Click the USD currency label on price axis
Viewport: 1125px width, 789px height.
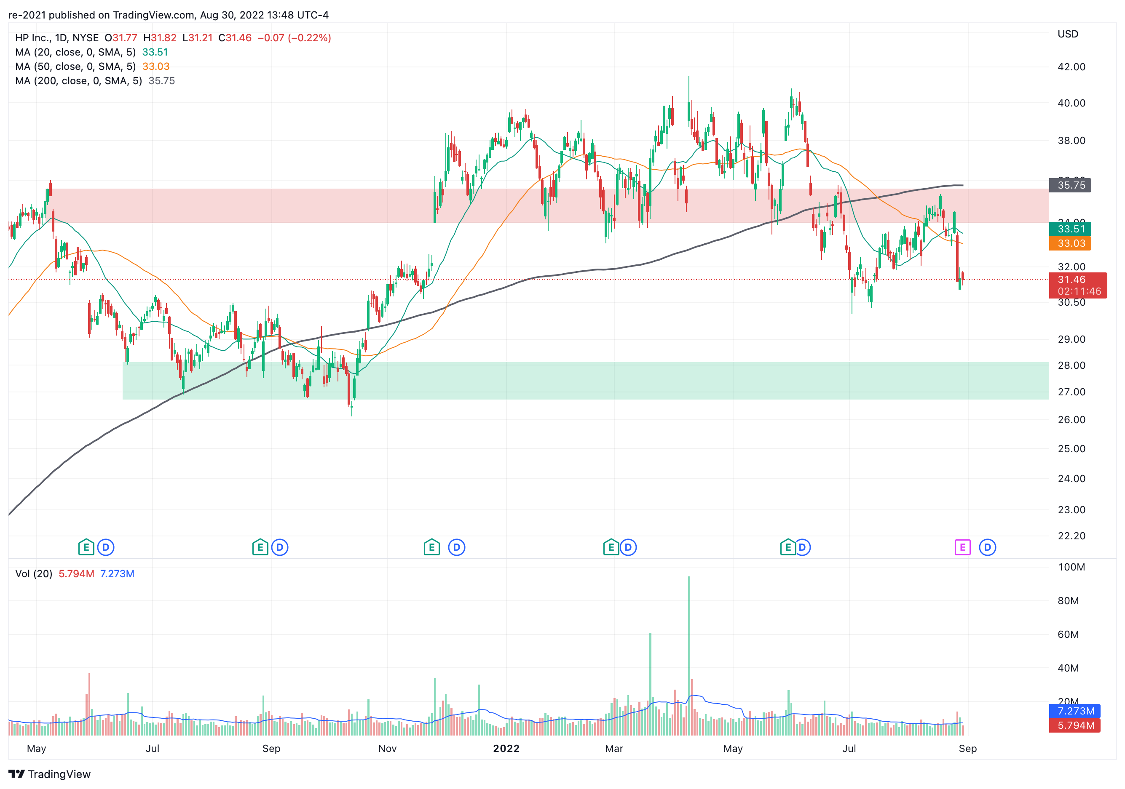point(1068,34)
